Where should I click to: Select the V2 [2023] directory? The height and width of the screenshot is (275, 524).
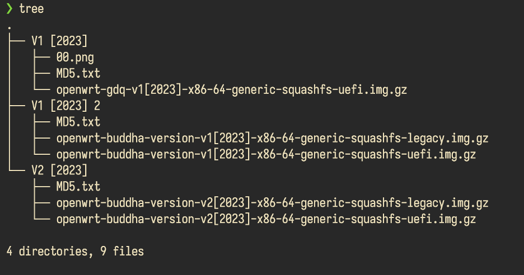coord(59,170)
